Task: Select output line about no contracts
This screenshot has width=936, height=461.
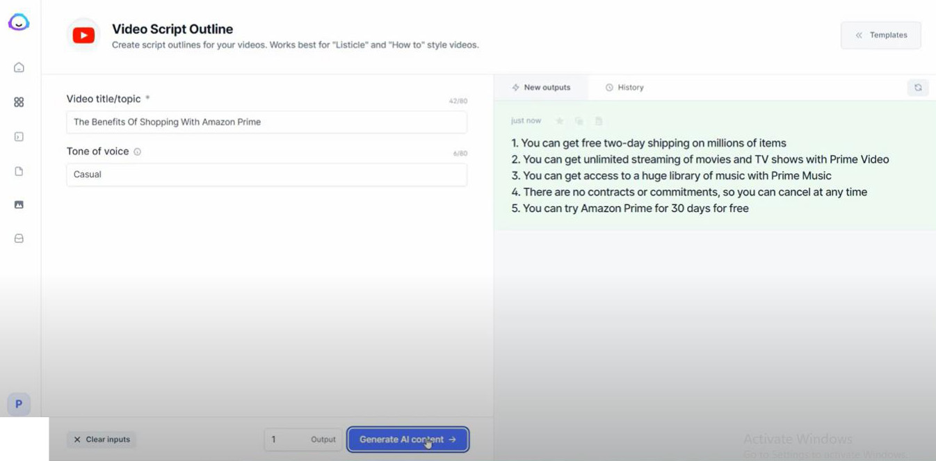Action: (x=689, y=192)
